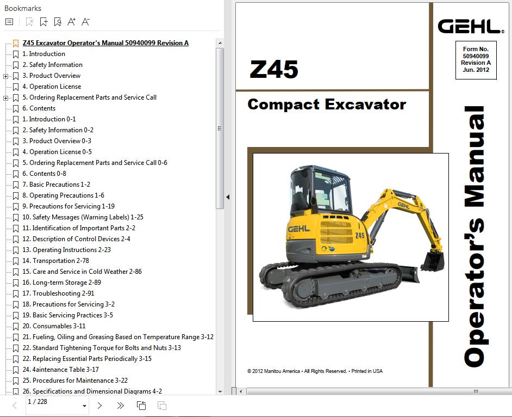Click bookmarks panel scroll down arrow

[220, 391]
